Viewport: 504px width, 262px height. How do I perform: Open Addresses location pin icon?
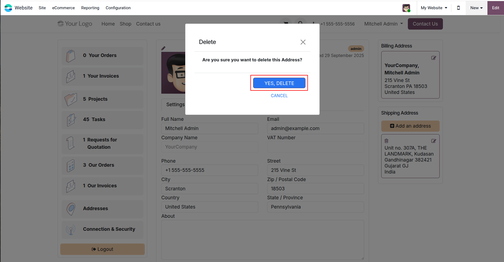click(71, 209)
